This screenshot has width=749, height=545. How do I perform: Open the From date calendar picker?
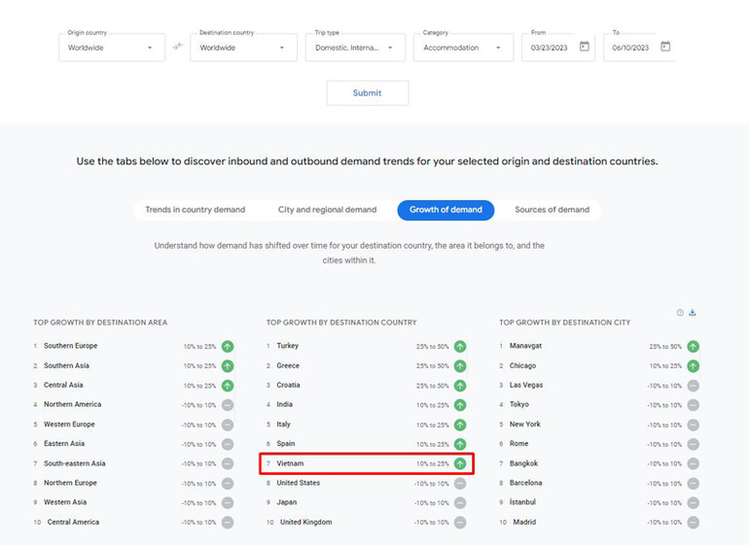[x=584, y=47]
